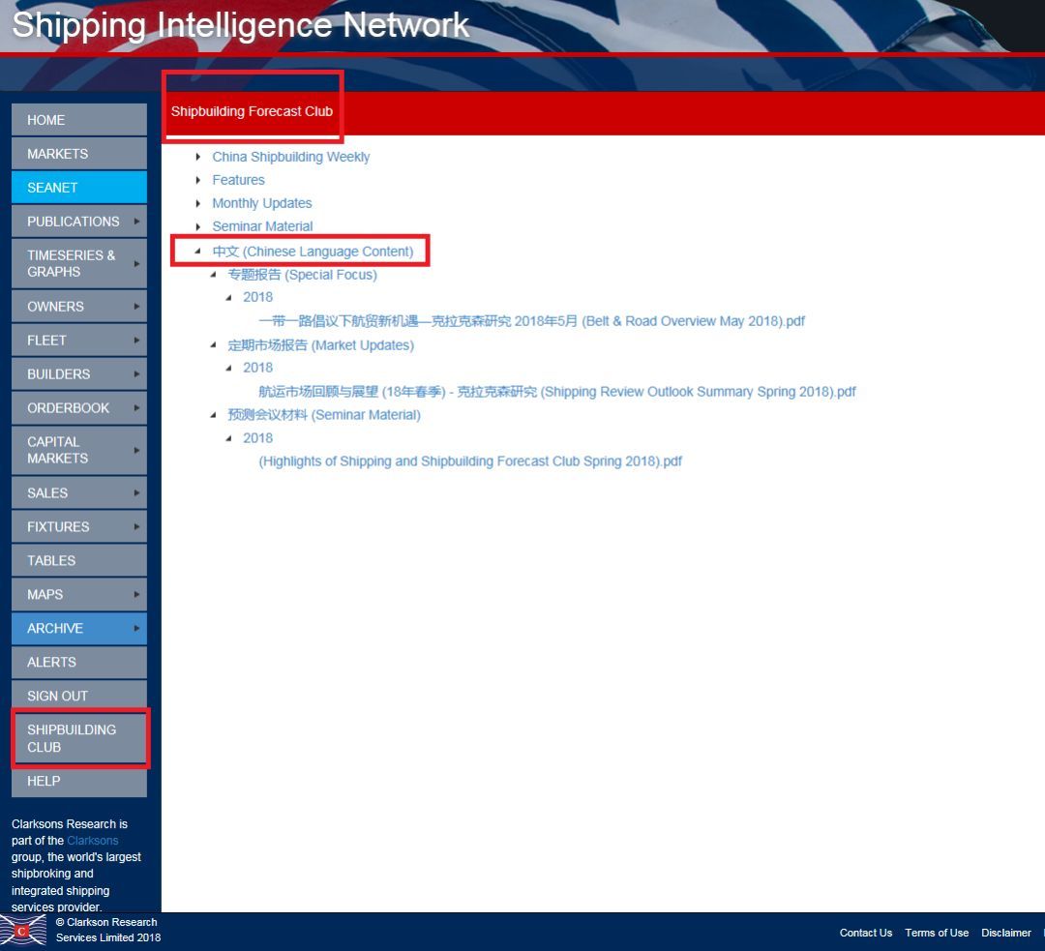
Task: Open the FIXTURES menu
Action: click(x=78, y=527)
